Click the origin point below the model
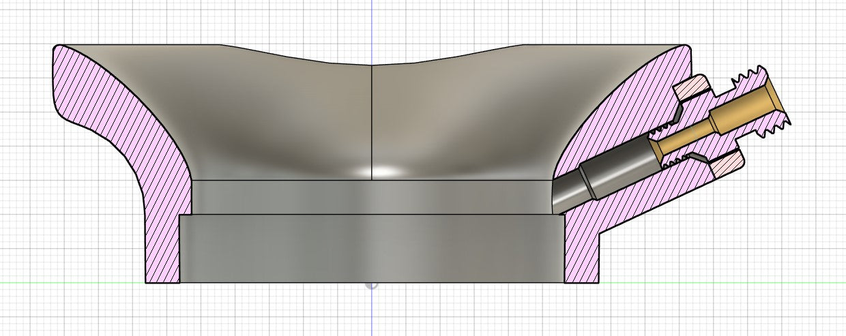This screenshot has width=846, height=336. tap(371, 284)
